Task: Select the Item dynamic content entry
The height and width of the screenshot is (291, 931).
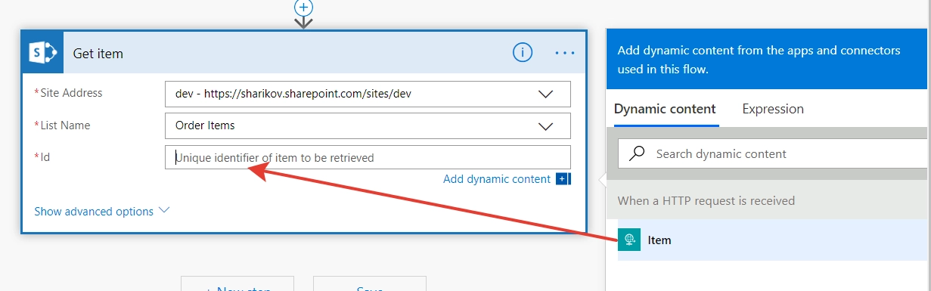Action: tap(774, 240)
